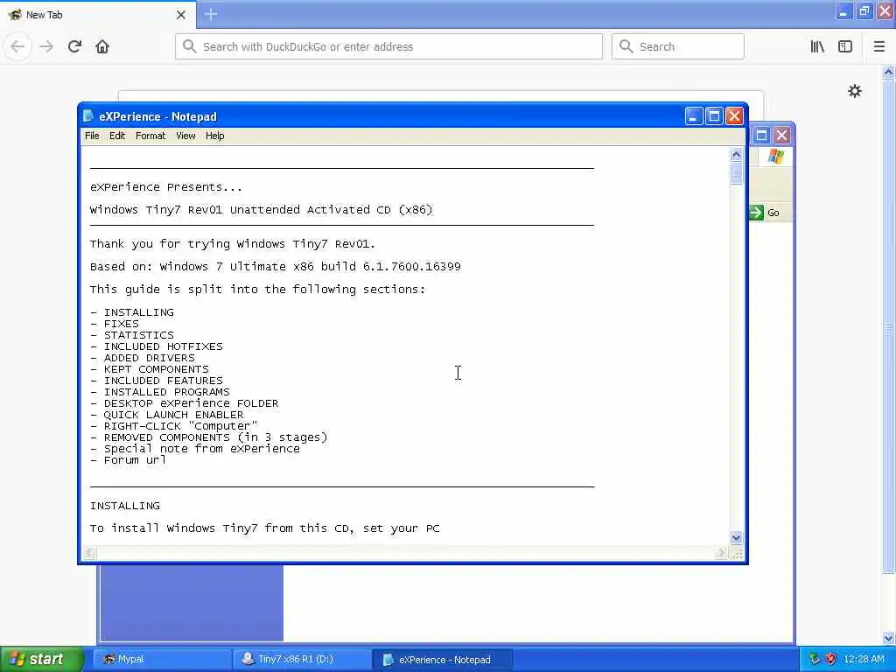Minimize the Mypal browser window
The image size is (896, 672).
point(843,11)
